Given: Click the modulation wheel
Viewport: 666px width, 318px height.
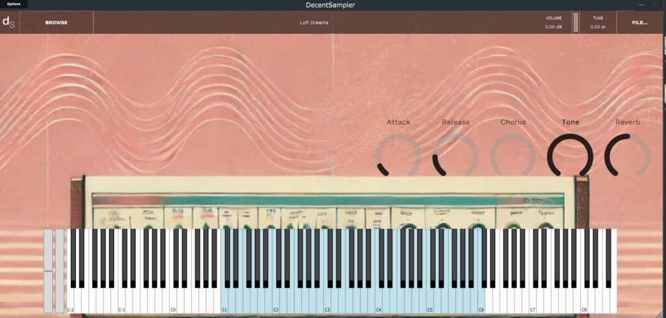Looking at the screenshot, I should 60,271.
